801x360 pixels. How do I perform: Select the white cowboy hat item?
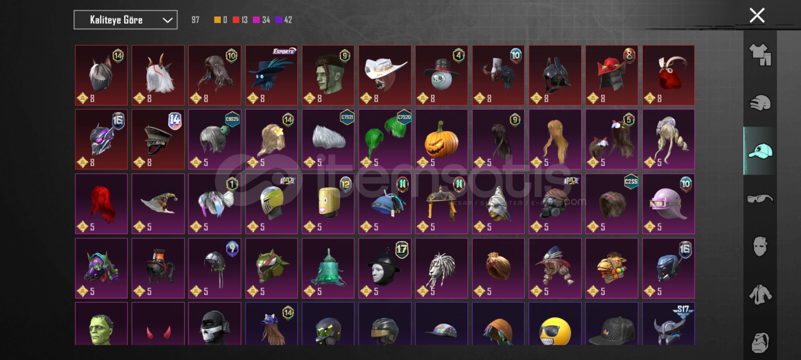click(385, 75)
